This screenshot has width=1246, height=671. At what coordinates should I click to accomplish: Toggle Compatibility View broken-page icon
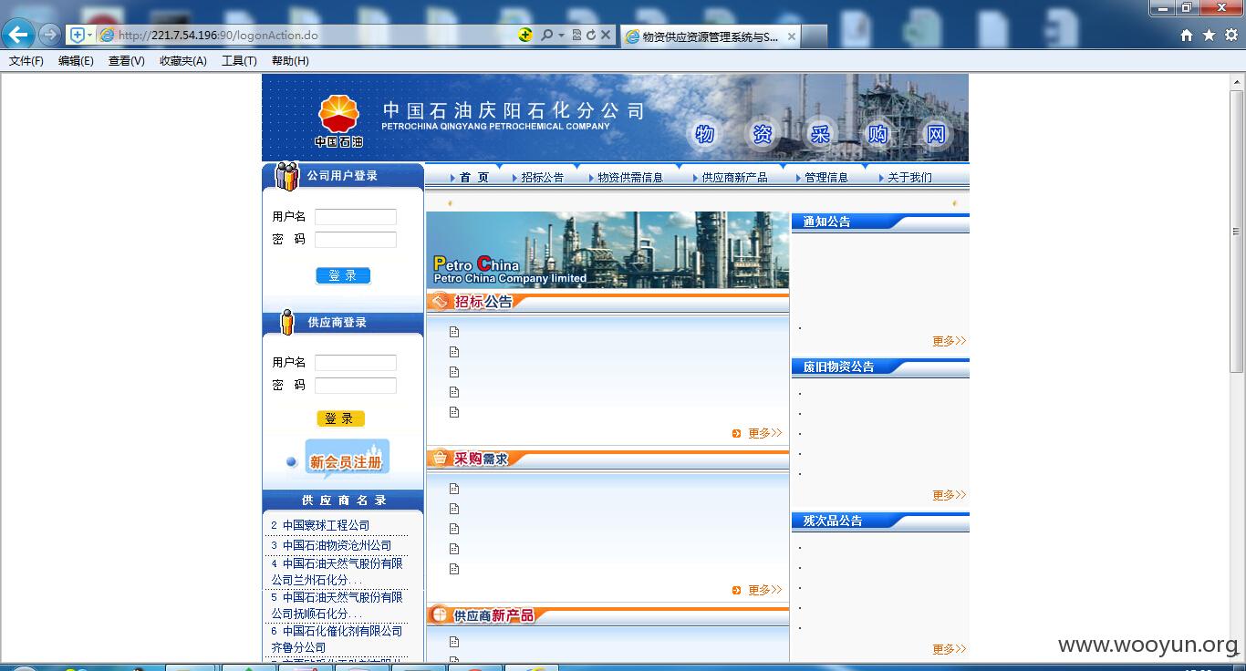pos(576,35)
